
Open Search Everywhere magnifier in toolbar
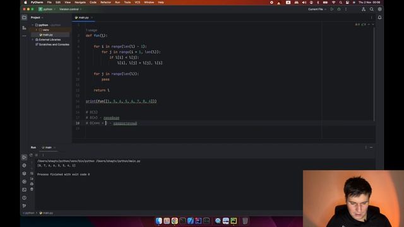tap(372, 9)
